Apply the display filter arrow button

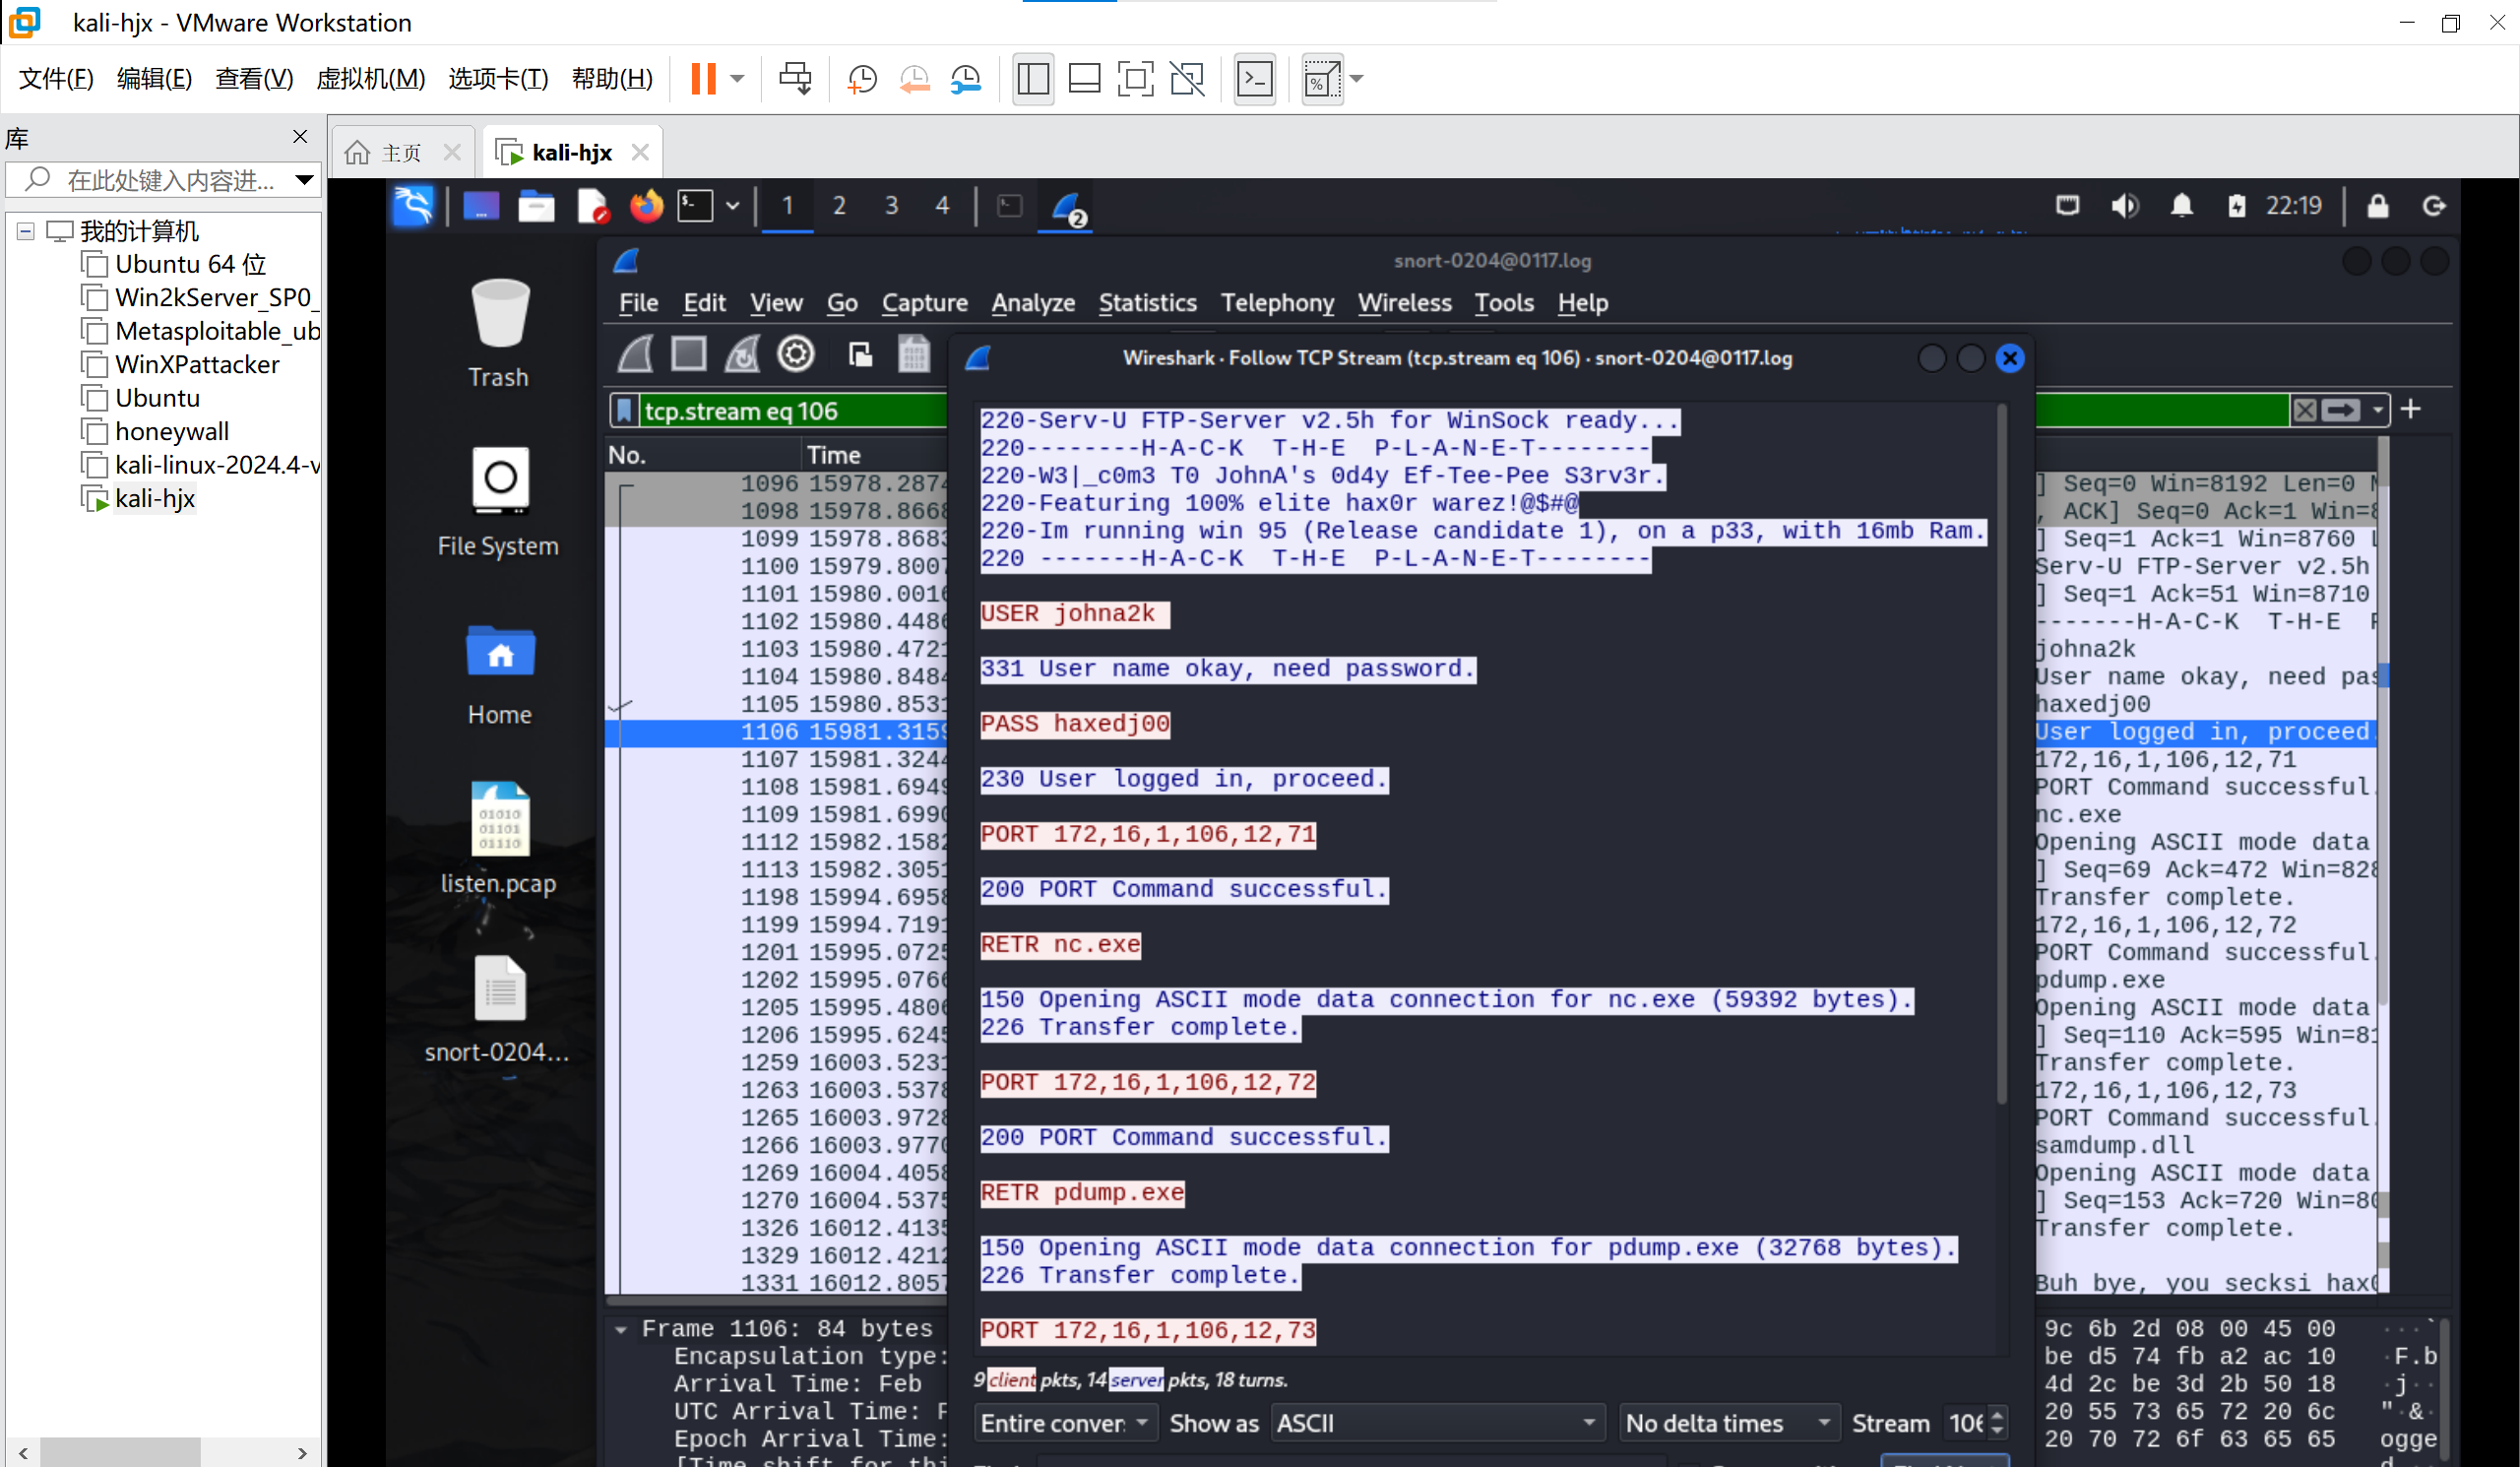[2341, 410]
